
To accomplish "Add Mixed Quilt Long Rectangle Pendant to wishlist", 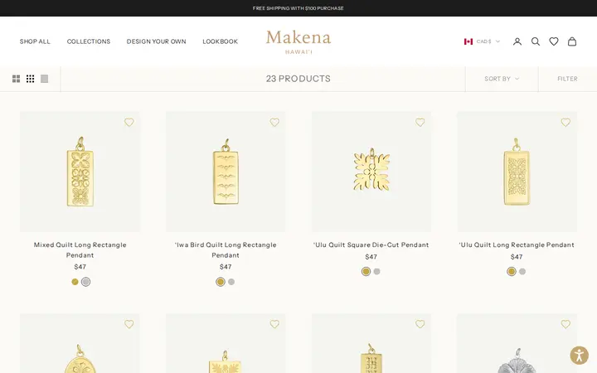I will (x=129, y=122).
